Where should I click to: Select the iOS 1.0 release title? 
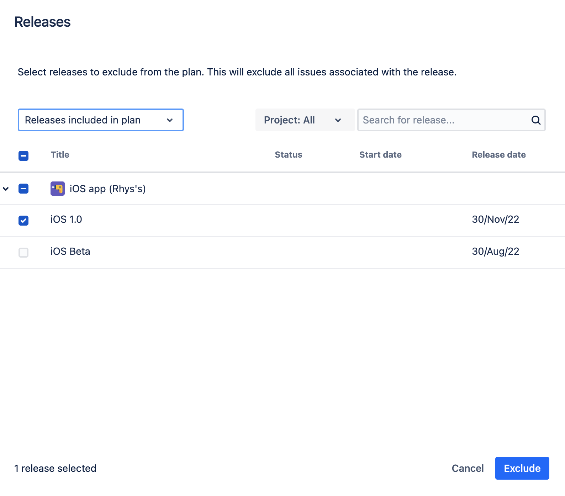pyautogui.click(x=66, y=220)
